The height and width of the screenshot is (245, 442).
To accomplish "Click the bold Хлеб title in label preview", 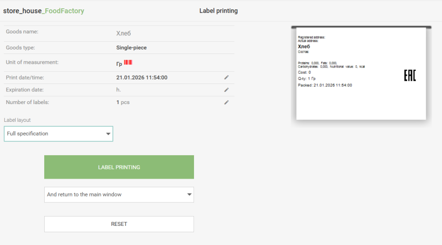I will pos(304,46).
